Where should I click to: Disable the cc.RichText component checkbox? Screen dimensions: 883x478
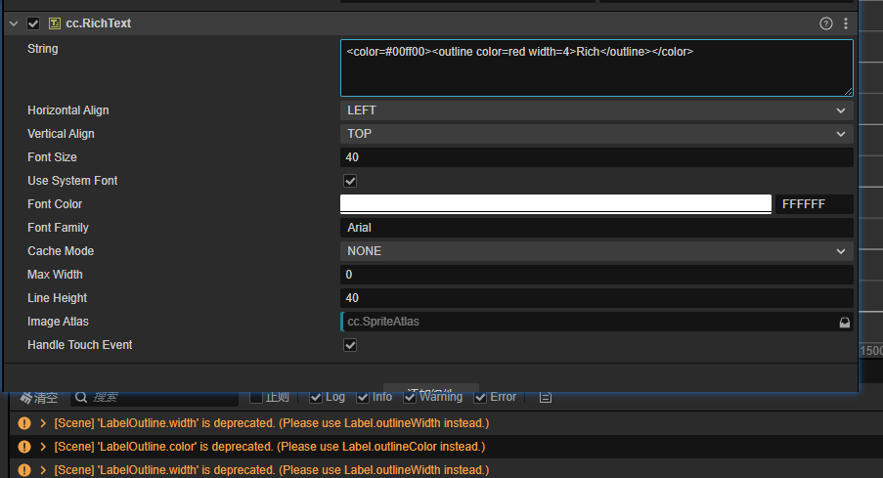[x=33, y=23]
